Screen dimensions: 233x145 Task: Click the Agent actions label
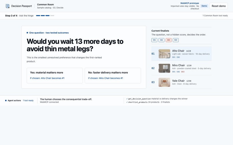point(14,100)
